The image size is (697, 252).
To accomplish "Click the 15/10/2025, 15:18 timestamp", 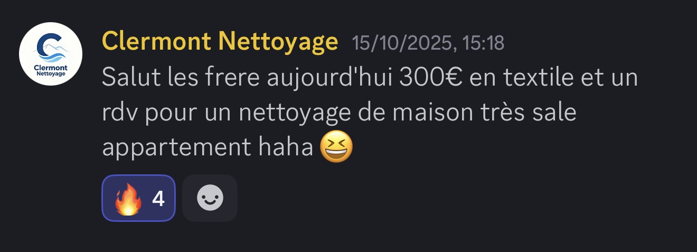I will pyautogui.click(x=428, y=43).
